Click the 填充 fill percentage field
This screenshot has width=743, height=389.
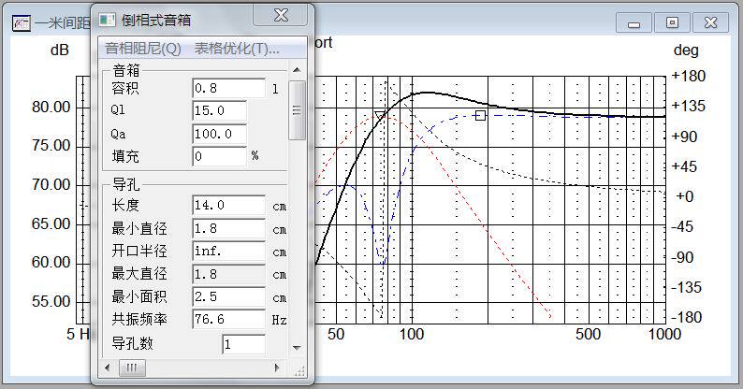tap(219, 156)
